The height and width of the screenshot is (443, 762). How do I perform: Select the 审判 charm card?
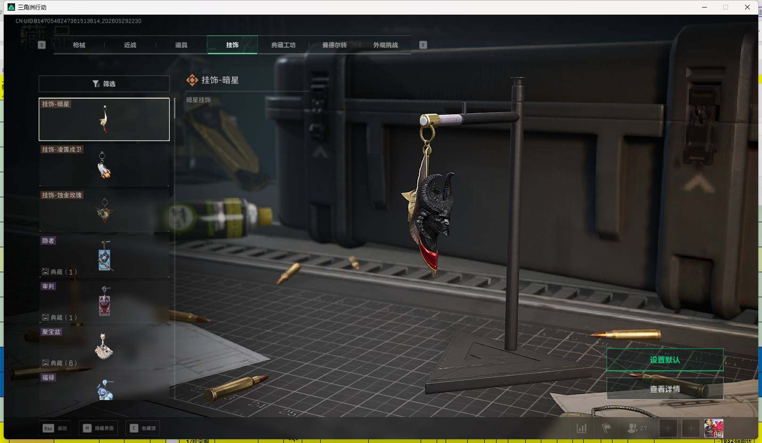pos(104,301)
